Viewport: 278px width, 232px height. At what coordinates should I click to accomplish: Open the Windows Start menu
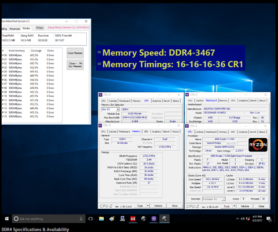(6, 219)
